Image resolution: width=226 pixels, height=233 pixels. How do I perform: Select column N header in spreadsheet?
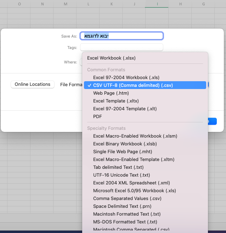click(x=42, y=4)
